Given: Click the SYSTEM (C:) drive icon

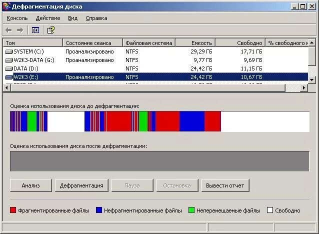Looking at the screenshot, I should [x=8, y=51].
